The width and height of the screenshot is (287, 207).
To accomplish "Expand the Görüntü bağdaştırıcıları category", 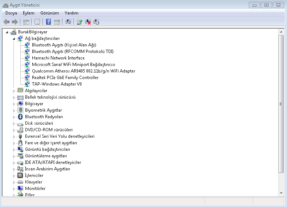I will click(x=14, y=150).
